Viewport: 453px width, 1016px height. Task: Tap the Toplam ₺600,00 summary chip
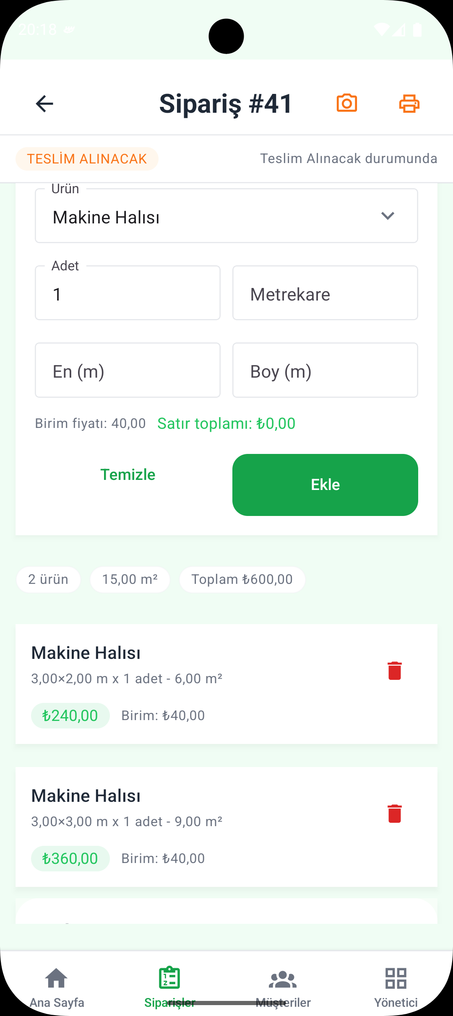tap(242, 579)
